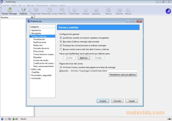Select Notificaciones in category tree

(40, 42)
